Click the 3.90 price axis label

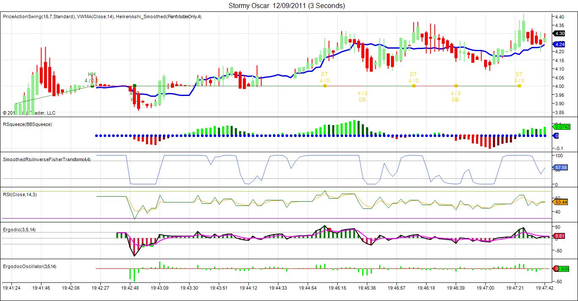[x=559, y=104]
